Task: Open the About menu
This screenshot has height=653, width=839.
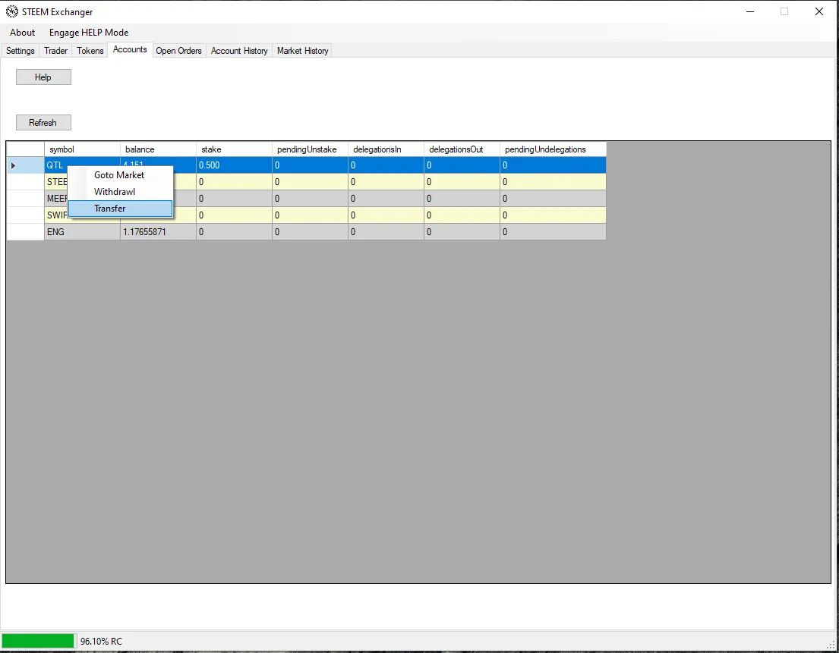Action: pos(23,33)
